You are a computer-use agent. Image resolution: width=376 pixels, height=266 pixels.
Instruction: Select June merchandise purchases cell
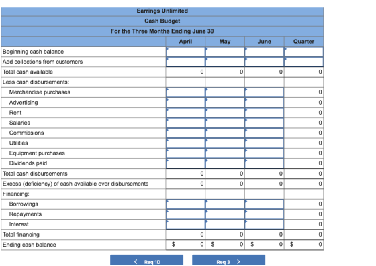click(265, 92)
